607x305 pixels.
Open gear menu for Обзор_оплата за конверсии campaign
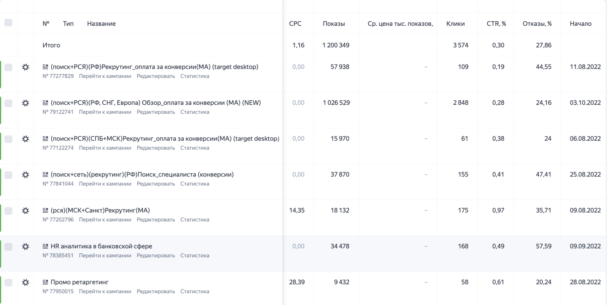25,103
